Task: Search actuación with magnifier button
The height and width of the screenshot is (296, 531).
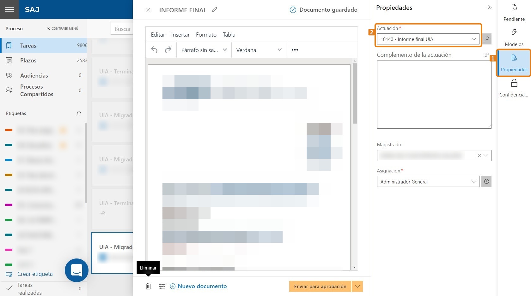Action: pyautogui.click(x=487, y=39)
